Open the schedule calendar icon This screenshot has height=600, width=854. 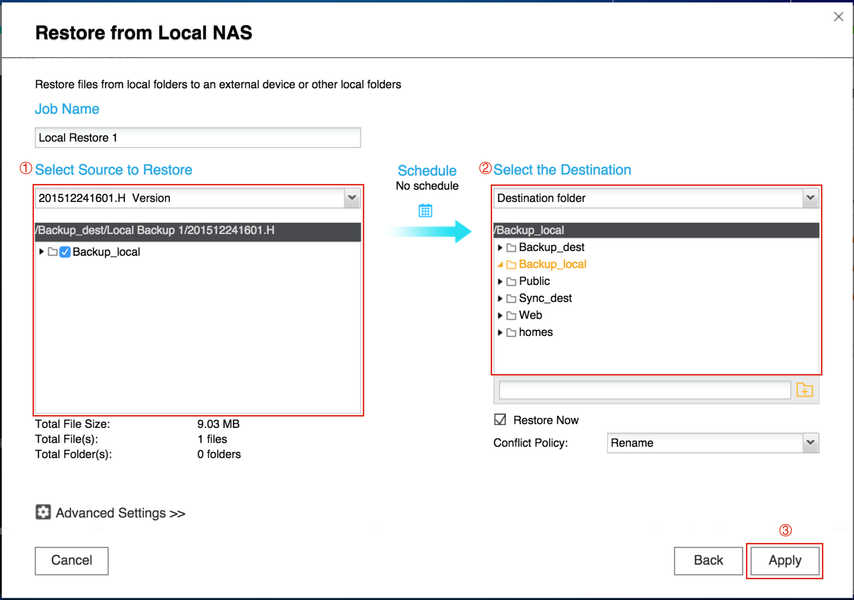[x=425, y=210]
